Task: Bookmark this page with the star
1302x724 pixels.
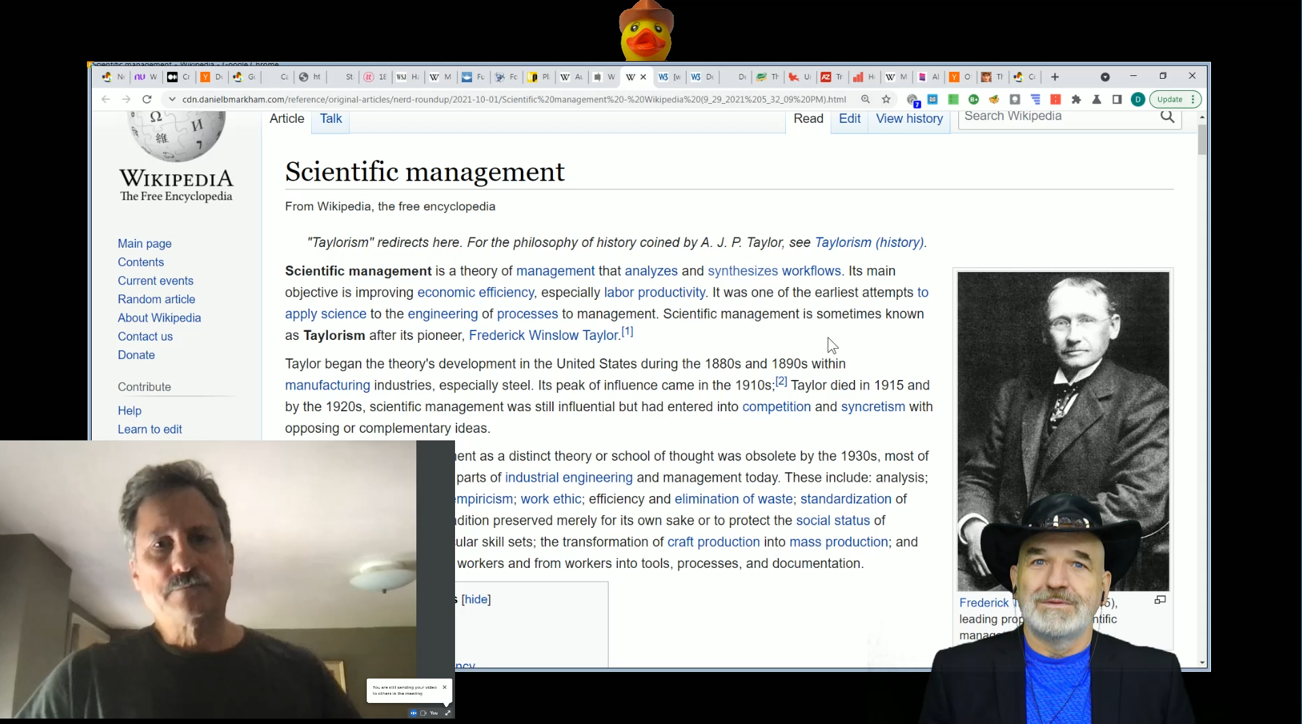Action: [886, 99]
